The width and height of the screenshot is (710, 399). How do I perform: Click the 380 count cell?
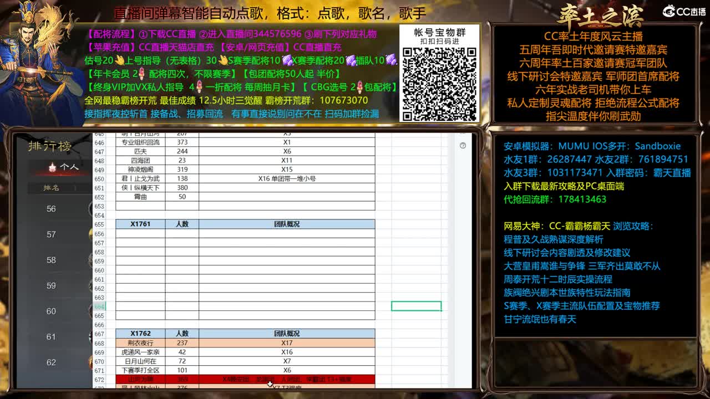point(182,188)
